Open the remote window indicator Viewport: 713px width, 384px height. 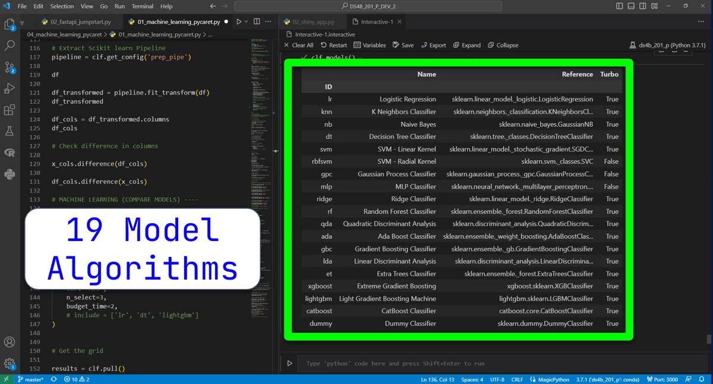[6, 379]
